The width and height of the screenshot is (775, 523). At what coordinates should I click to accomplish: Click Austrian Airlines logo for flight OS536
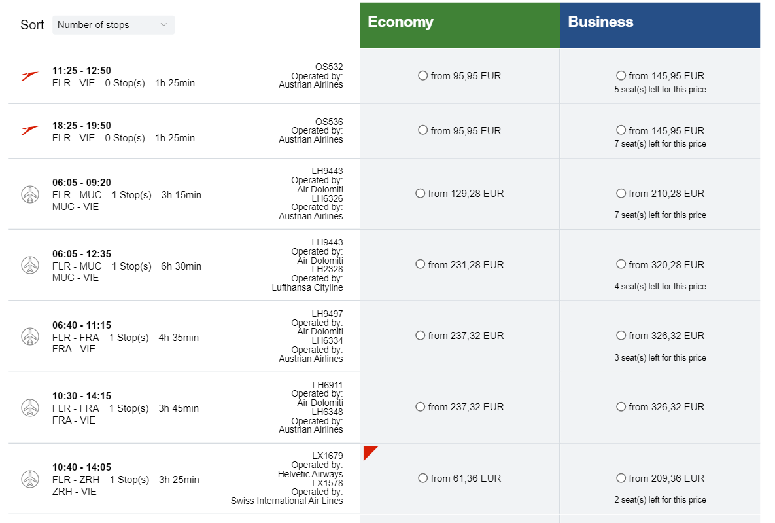click(29, 131)
